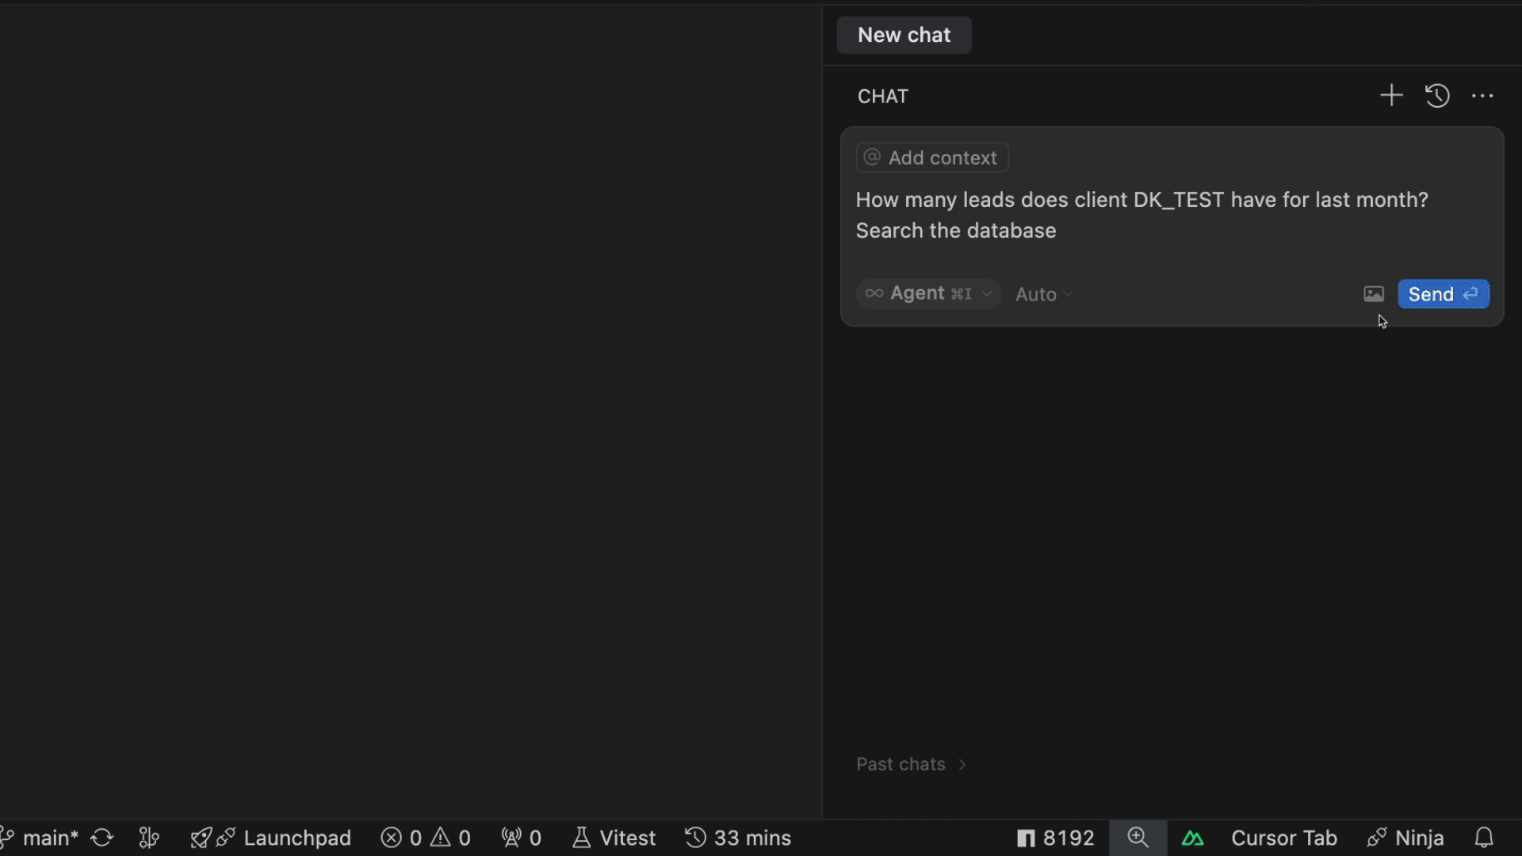The height and width of the screenshot is (856, 1522).
Task: Open chat history clock icon
Action: 1437,96
